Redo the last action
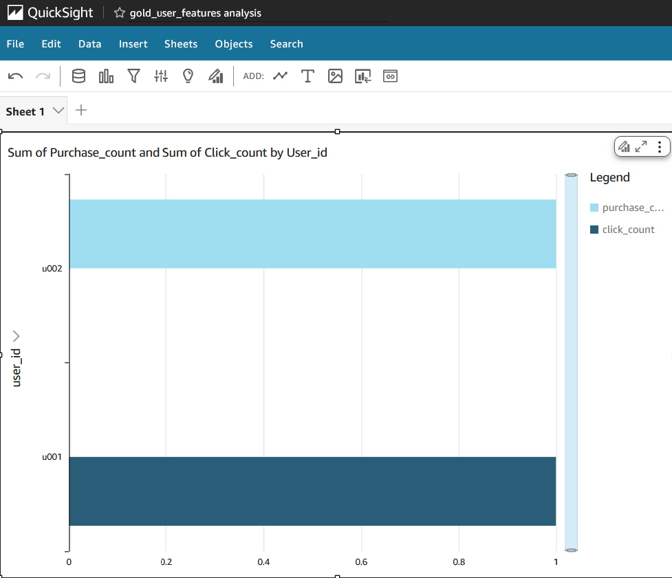 pos(43,76)
